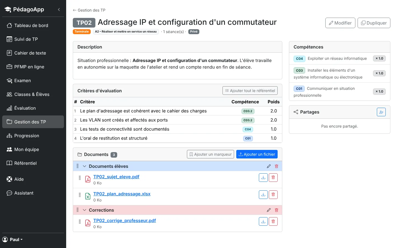
Task: Collapse the Corrections section
Action: click(x=85, y=210)
